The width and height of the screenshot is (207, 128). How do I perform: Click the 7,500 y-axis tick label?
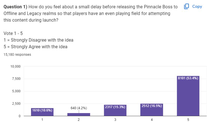point(16,79)
